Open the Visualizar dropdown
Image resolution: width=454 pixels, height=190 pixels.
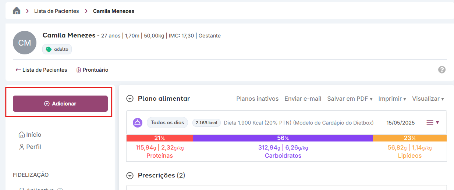point(428,99)
